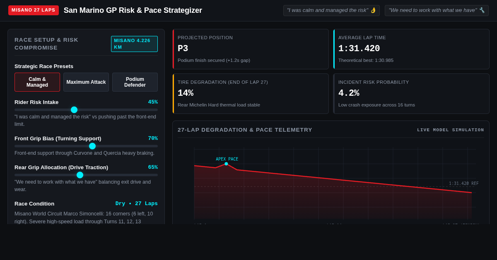
Task: Click the 27-Lap Degradation & Pace Telemetry heading
Action: pos(245,130)
